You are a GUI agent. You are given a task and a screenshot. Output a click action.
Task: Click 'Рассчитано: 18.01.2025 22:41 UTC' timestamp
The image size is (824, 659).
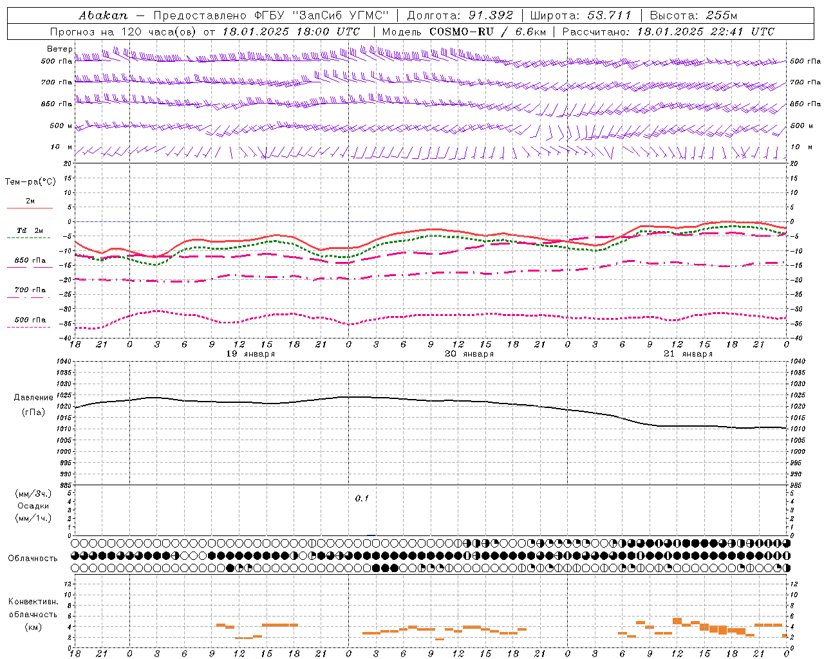(668, 32)
